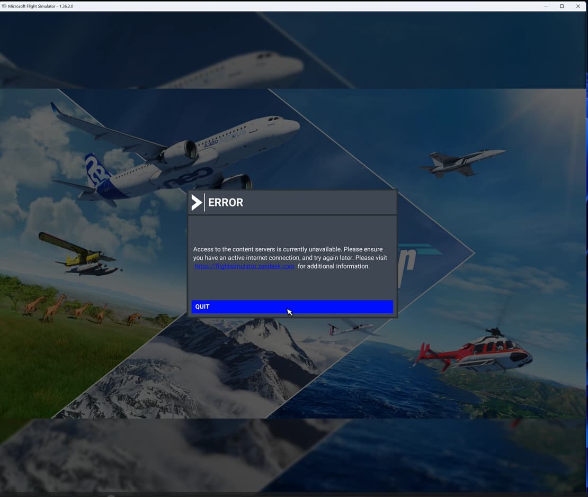Image resolution: width=588 pixels, height=497 pixels.
Task: Click the ERROR dialog title text
Action: pyautogui.click(x=225, y=202)
